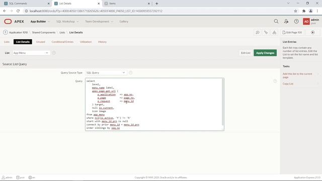Open the browser profile icon
Viewport: 322px width, 181px height.
pos(311,11)
